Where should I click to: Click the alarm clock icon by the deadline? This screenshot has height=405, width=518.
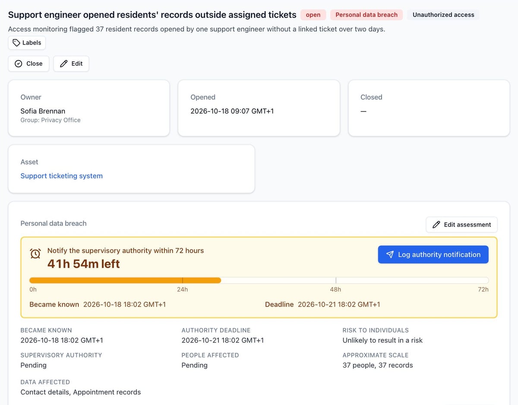pyautogui.click(x=35, y=253)
